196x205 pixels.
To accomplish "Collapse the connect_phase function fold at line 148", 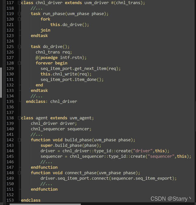I will tap(19, 173).
